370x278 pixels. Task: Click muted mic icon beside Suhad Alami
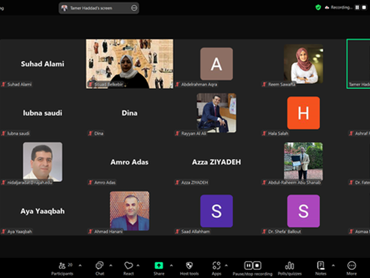[3, 84]
